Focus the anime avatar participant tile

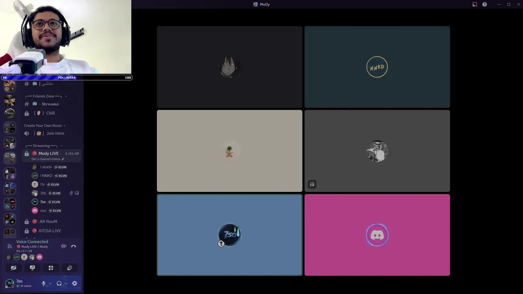point(230,67)
